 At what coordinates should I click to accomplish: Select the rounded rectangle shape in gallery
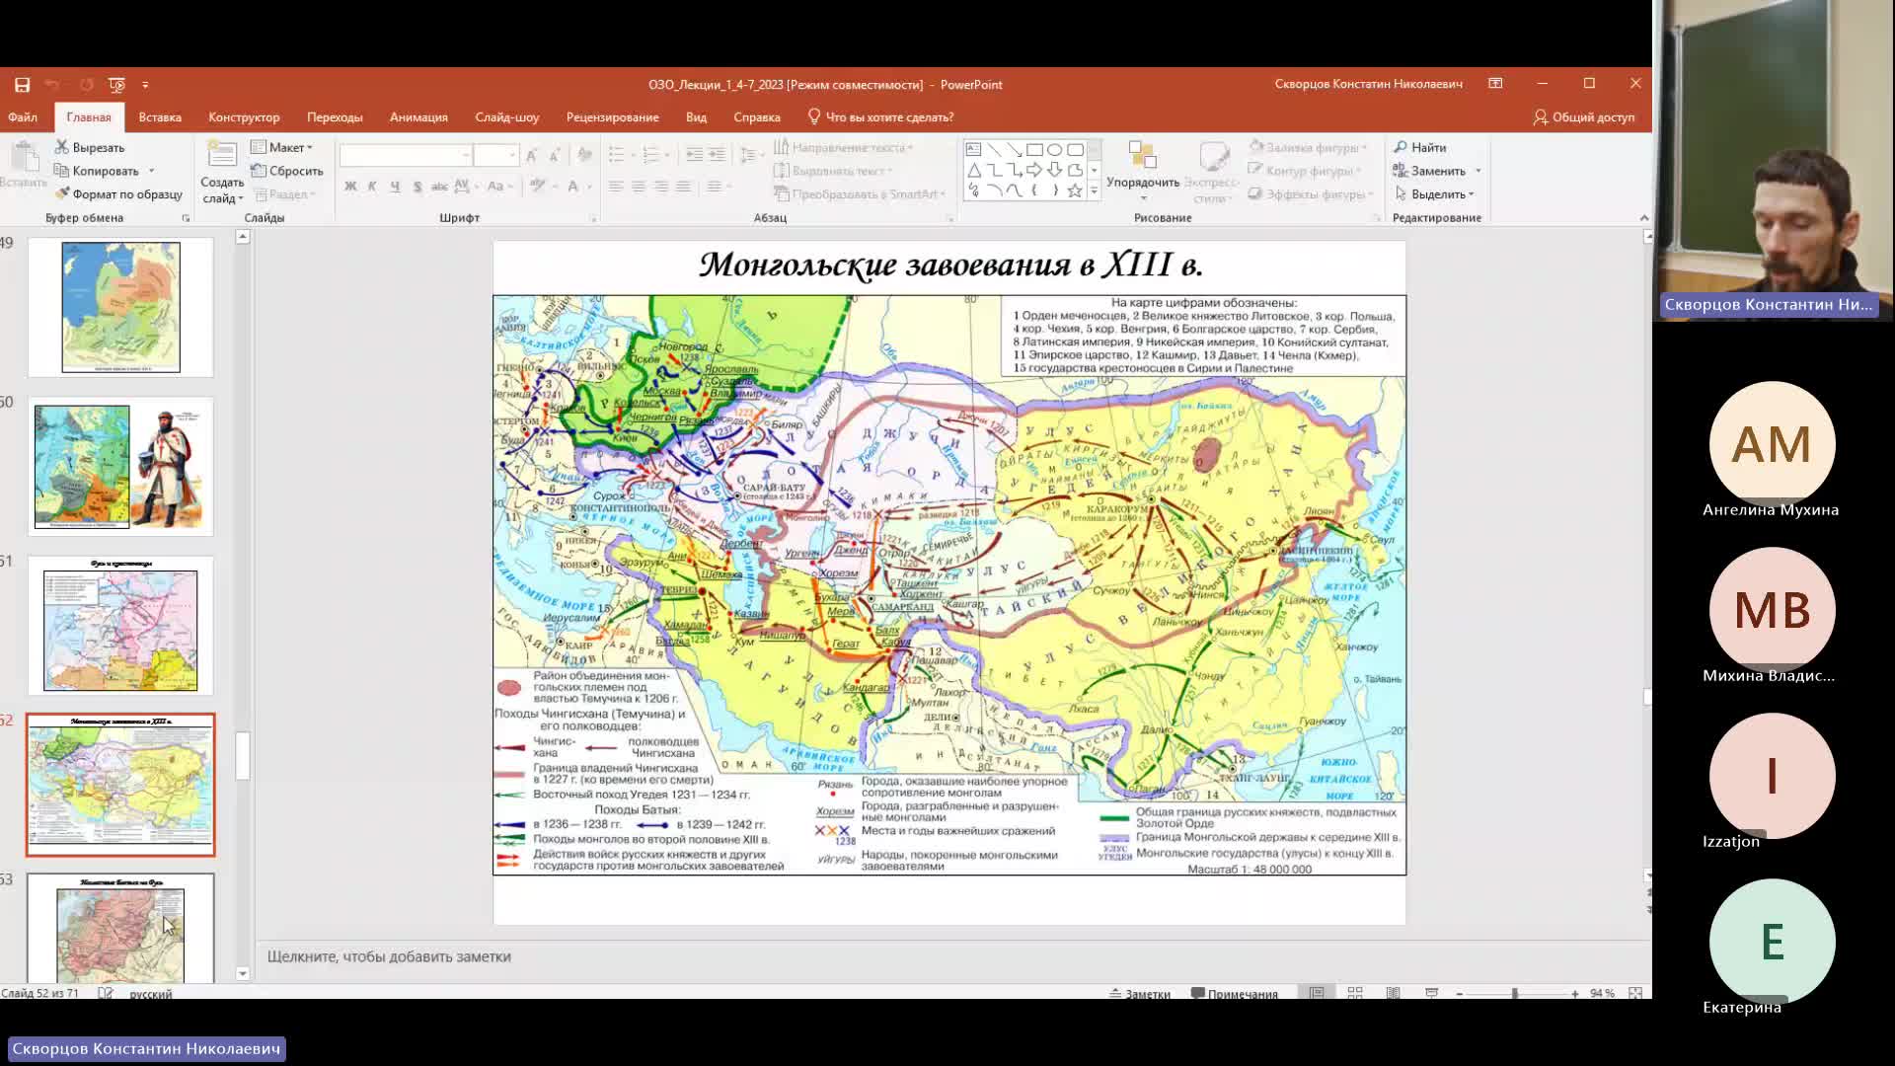pos(1075,150)
